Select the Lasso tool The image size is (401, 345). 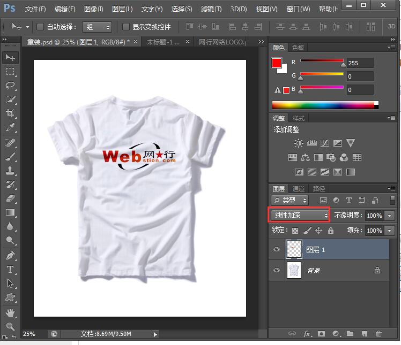(10, 85)
